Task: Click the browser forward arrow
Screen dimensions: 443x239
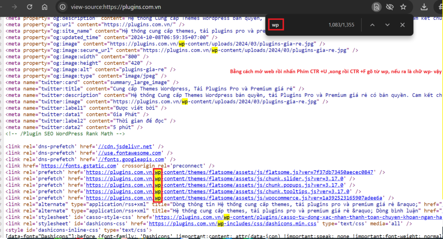Action: pos(14,7)
